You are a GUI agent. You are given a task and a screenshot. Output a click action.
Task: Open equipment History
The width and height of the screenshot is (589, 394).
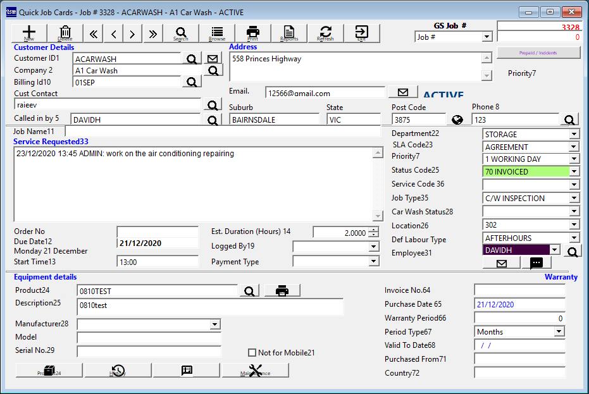[x=118, y=371]
